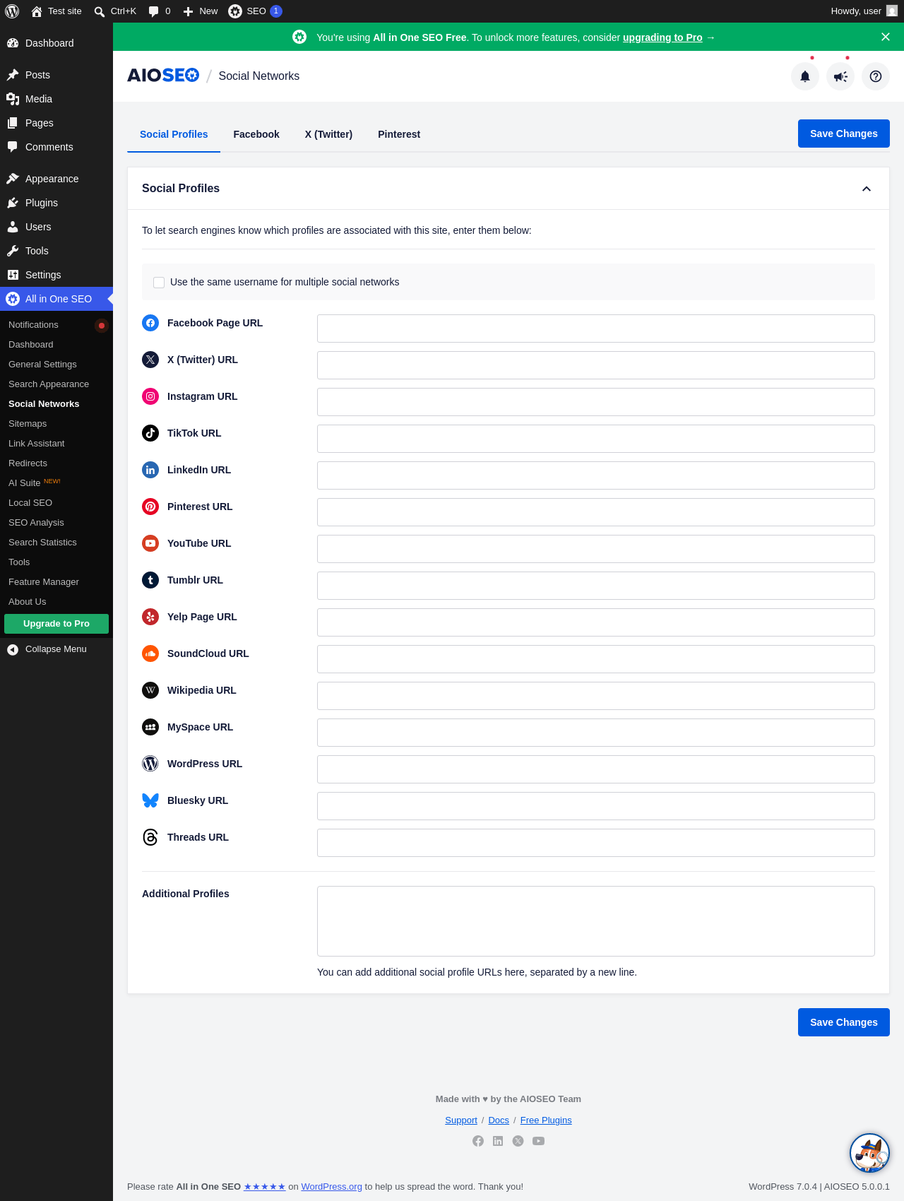Viewport: 904px width, 1201px height.
Task: Open the Support footer link
Action: (461, 1120)
